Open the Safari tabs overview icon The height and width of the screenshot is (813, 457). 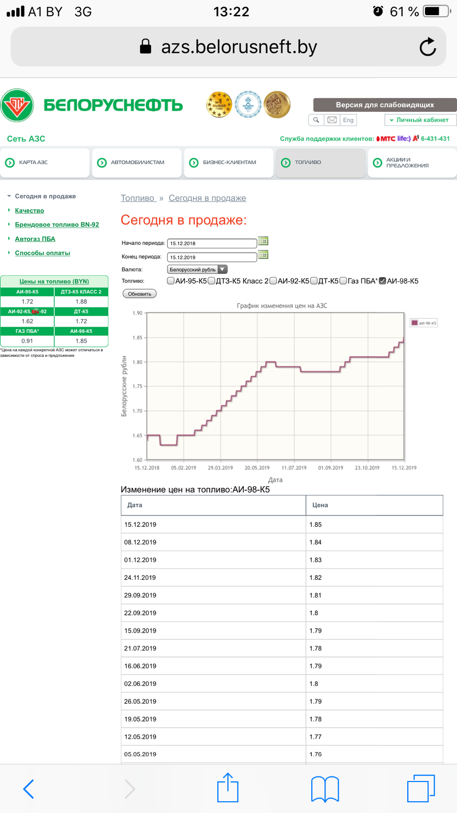click(421, 788)
